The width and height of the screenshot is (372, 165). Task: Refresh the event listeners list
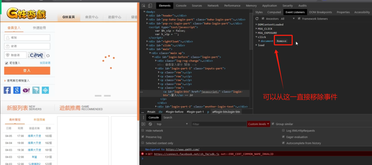point(257,19)
